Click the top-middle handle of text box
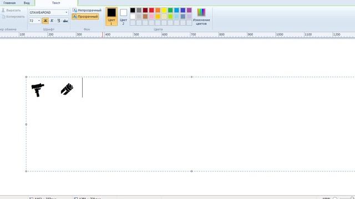The image size is (355, 199). tap(191, 77)
